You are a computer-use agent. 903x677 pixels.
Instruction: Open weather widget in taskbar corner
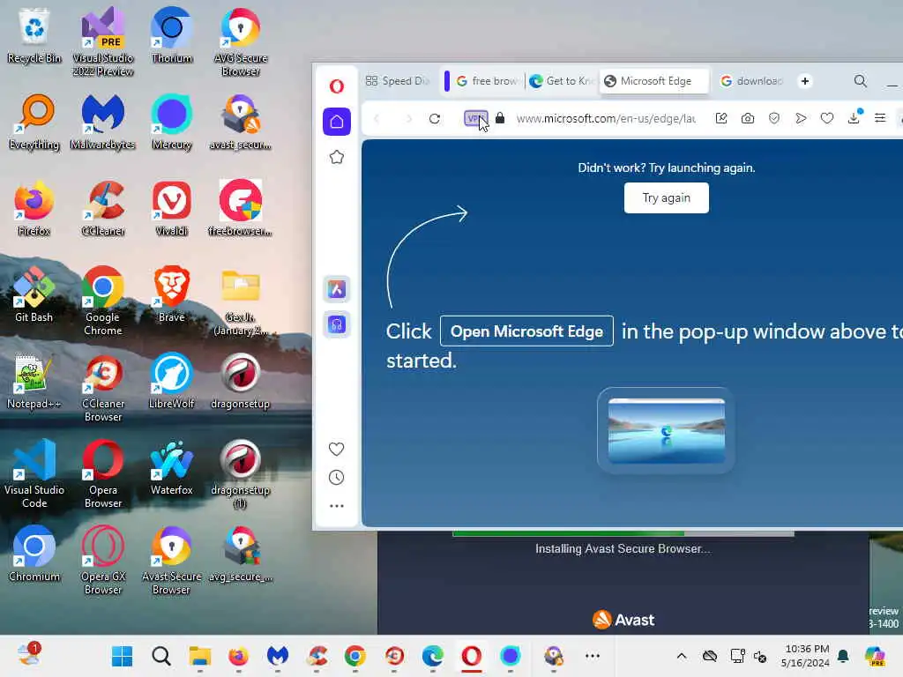tap(28, 655)
